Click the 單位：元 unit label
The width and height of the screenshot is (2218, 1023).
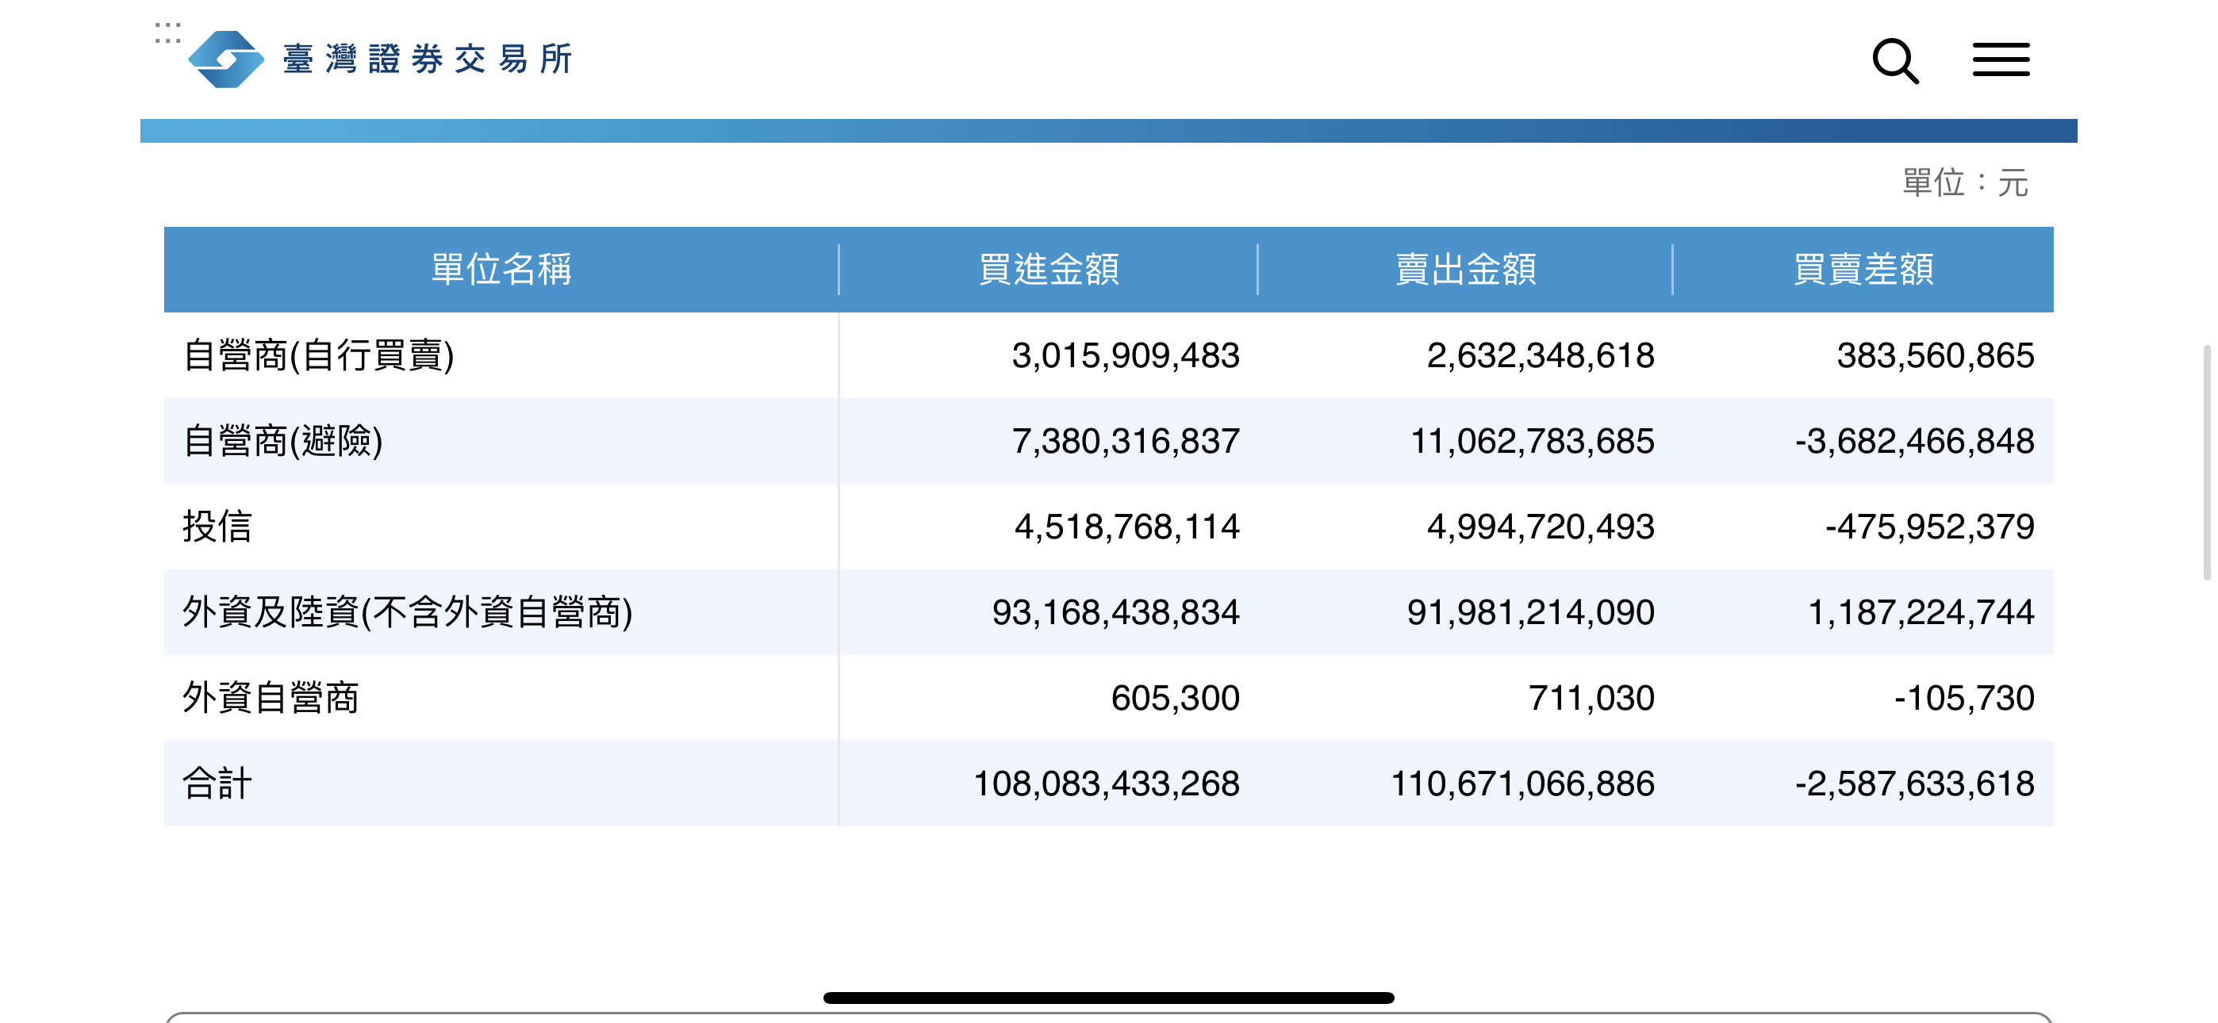1965,182
